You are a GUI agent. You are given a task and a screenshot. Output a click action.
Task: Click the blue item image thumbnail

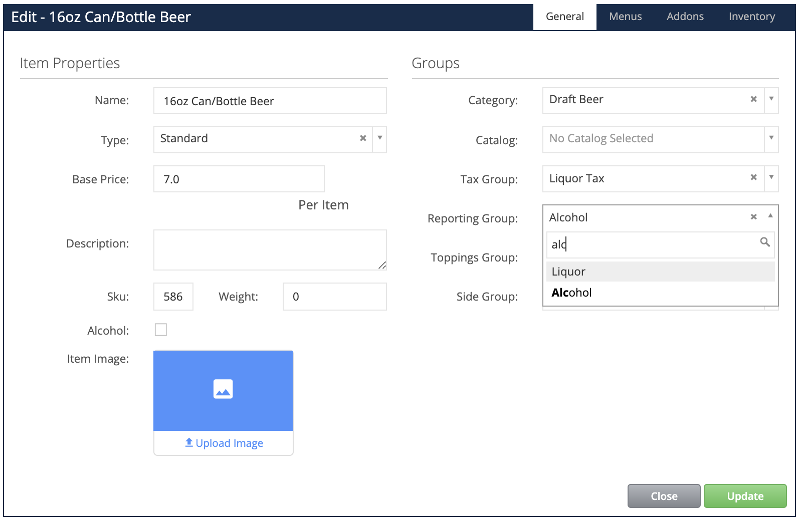[223, 391]
